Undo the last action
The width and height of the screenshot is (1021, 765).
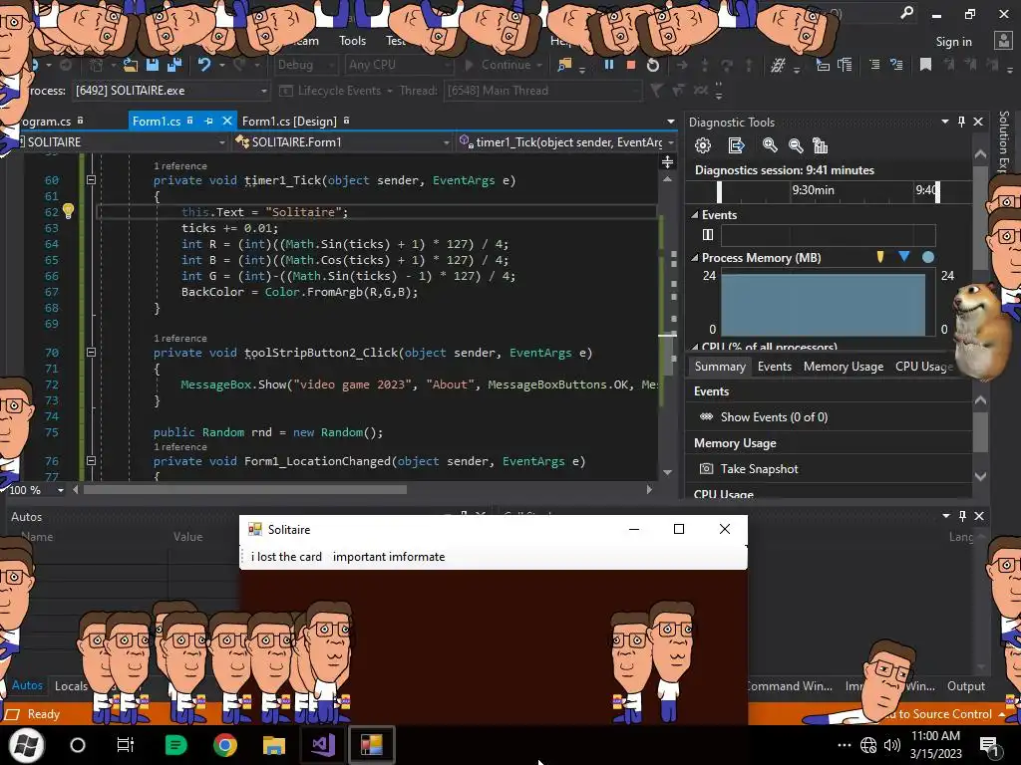204,65
